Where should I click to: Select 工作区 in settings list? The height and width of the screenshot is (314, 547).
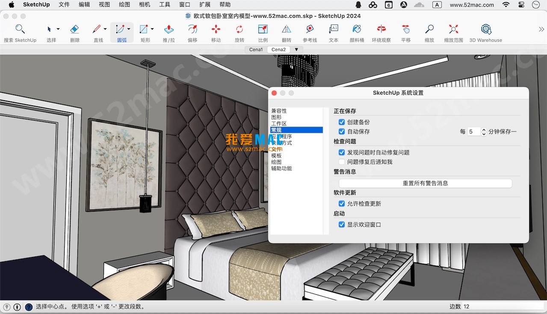point(297,124)
